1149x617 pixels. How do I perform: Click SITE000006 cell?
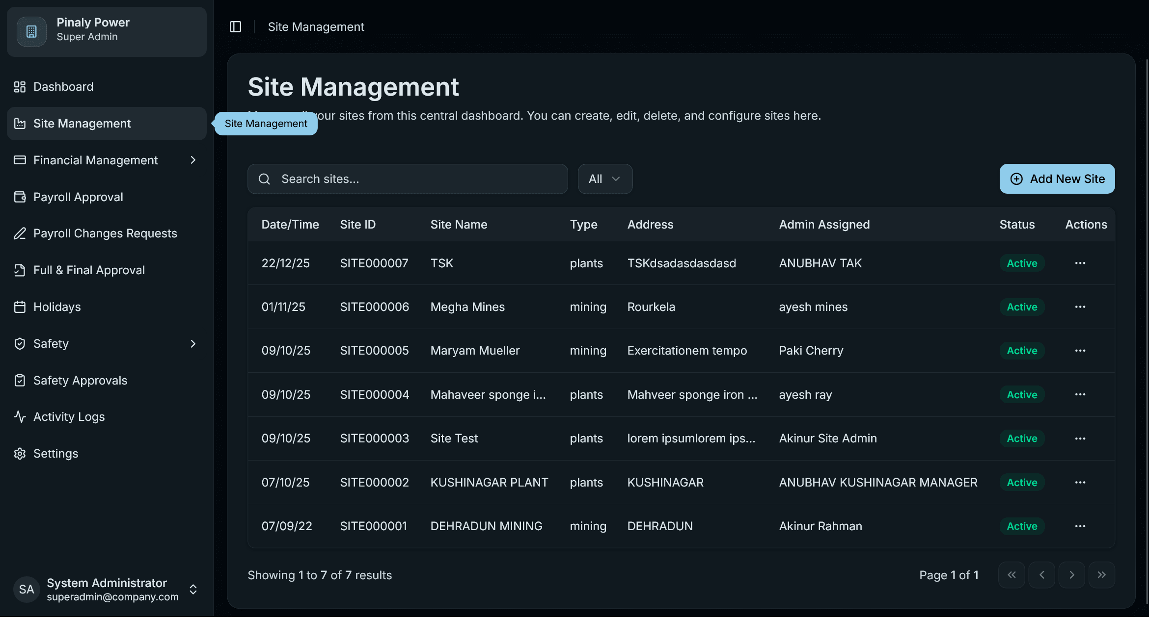(x=374, y=307)
